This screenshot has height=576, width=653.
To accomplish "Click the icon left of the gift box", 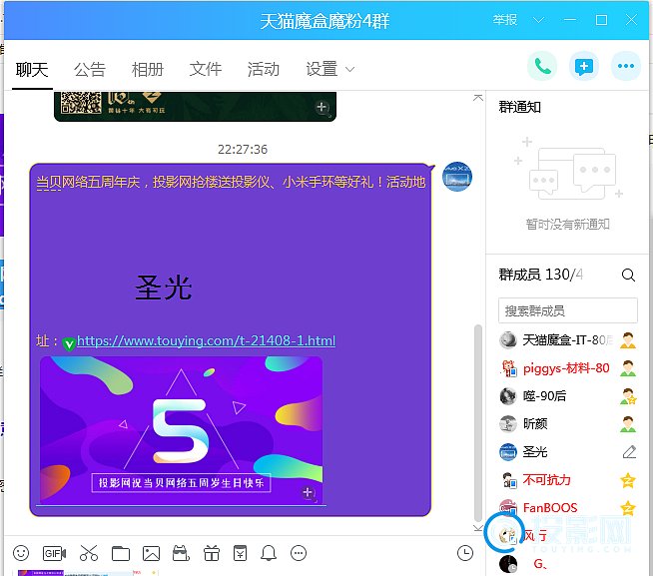I will click(181, 553).
